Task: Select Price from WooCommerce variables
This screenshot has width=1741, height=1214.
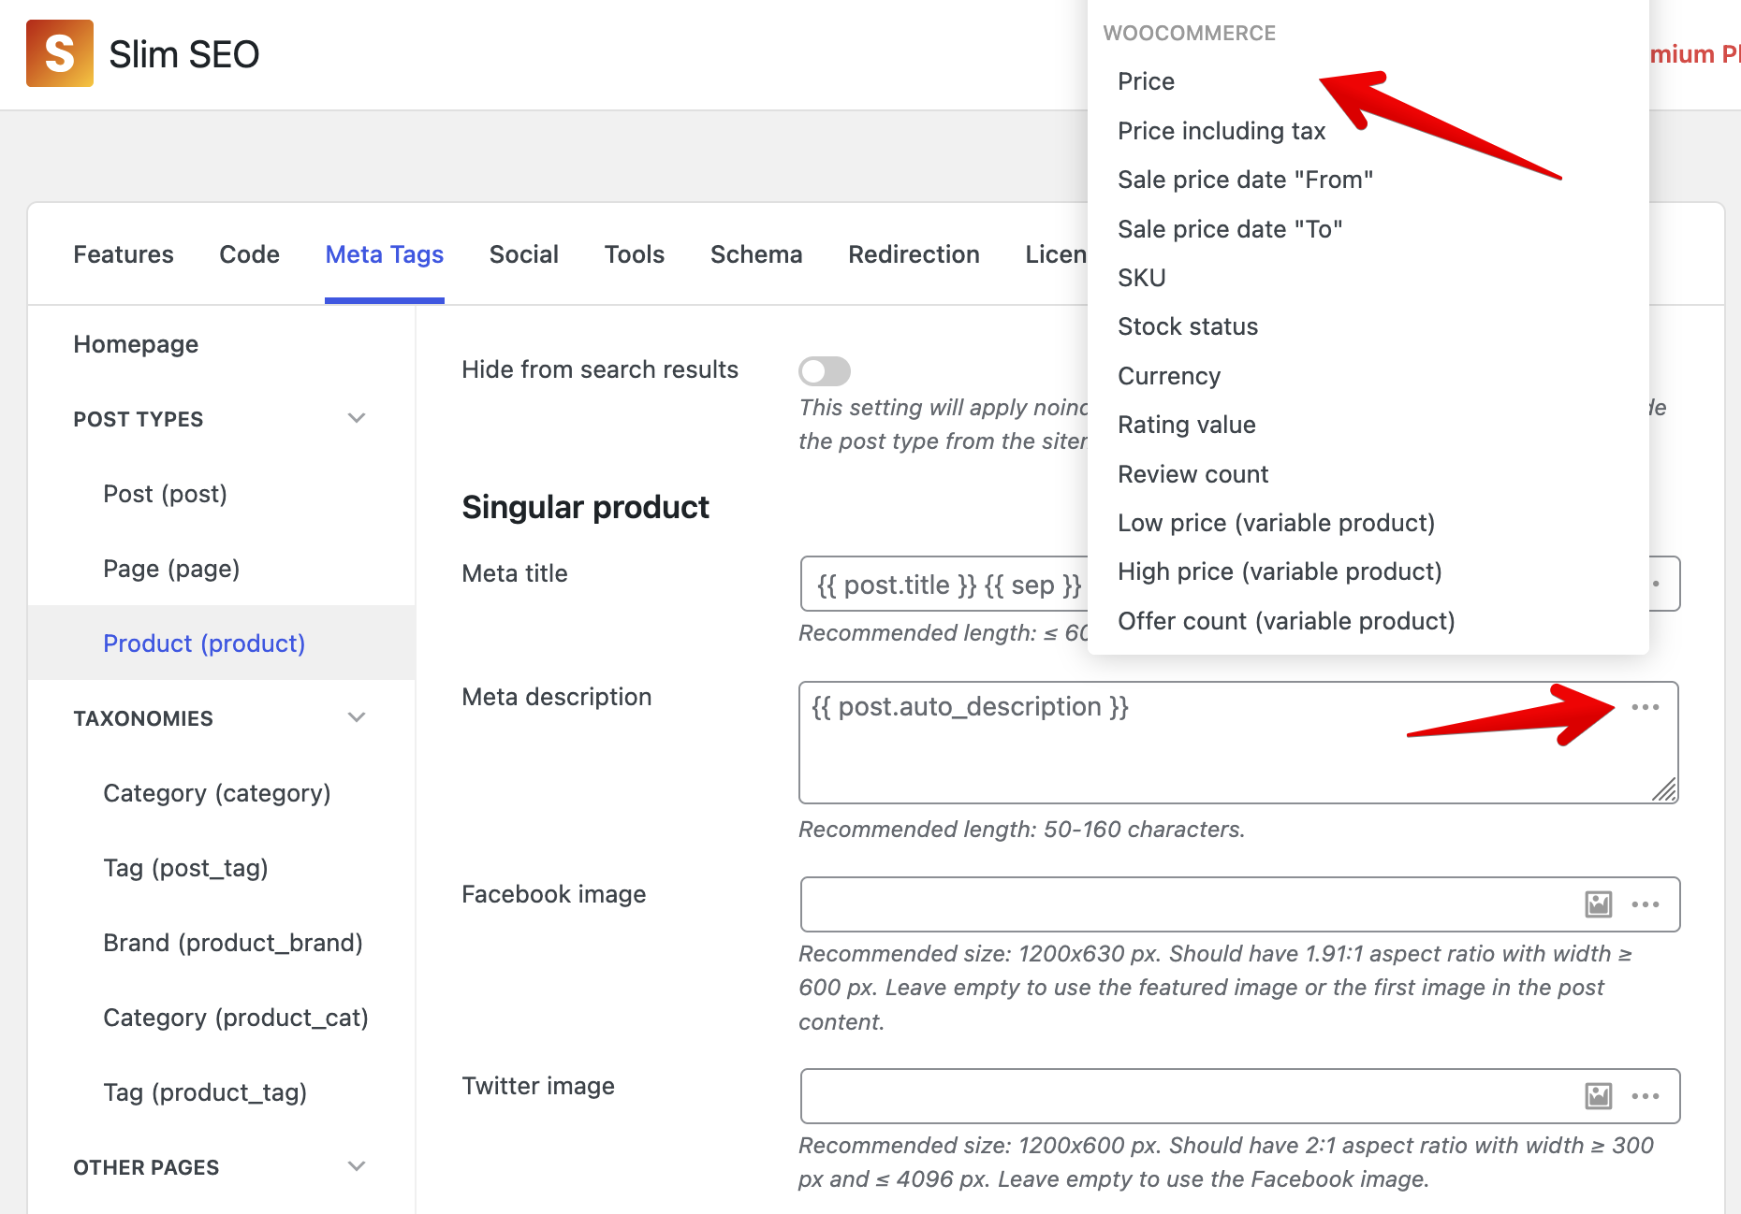Action: 1146,81
